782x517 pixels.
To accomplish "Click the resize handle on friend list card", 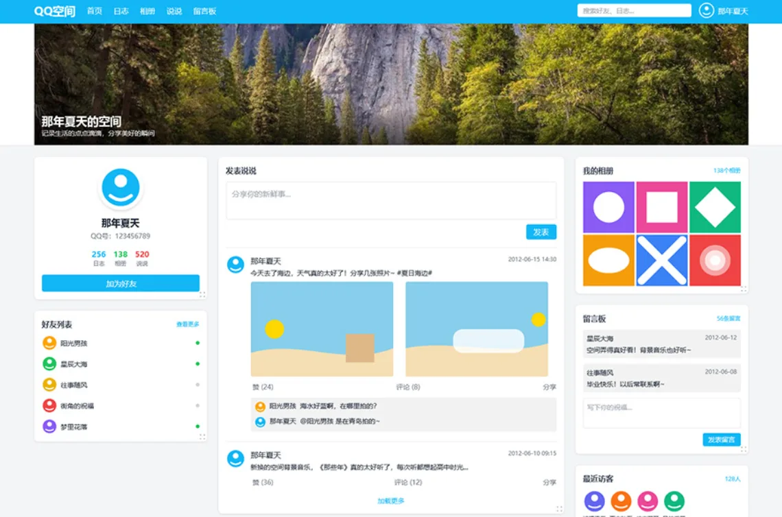I will pyautogui.click(x=202, y=436).
